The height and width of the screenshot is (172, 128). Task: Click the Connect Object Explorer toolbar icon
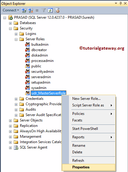pyautogui.click(x=23, y=11)
